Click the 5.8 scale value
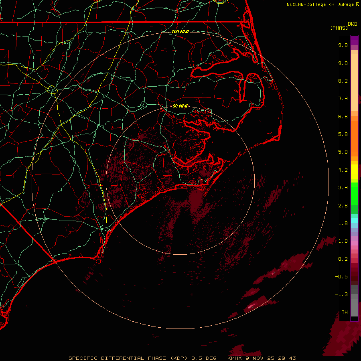Screen dimensions: 361x361 (x=343, y=134)
